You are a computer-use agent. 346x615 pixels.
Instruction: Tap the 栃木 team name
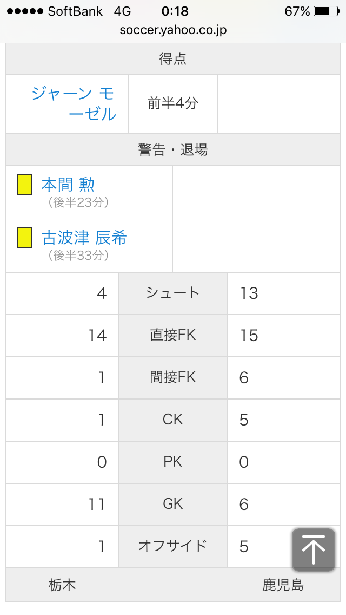62,585
